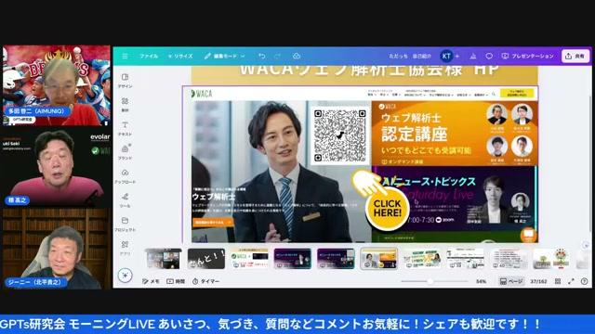Click the AIニュース・トピックス purple banner
The height and width of the screenshot is (334, 595).
pyautogui.click(x=455, y=199)
